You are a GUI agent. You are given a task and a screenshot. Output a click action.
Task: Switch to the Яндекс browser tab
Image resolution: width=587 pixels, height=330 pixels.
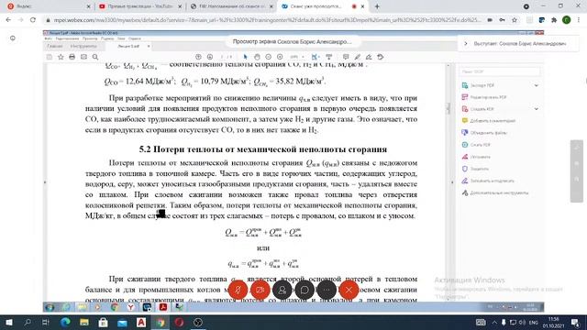[x=49, y=6]
